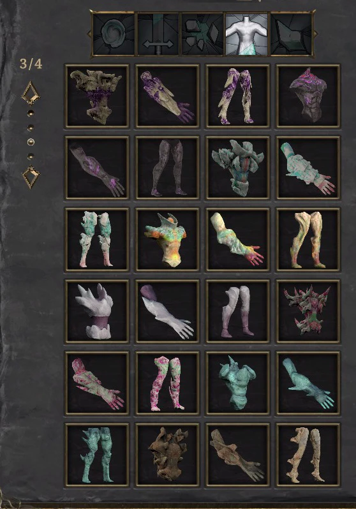This screenshot has width=356, height=509.
Task: Jump to first page indicator dot
Action: (31, 113)
